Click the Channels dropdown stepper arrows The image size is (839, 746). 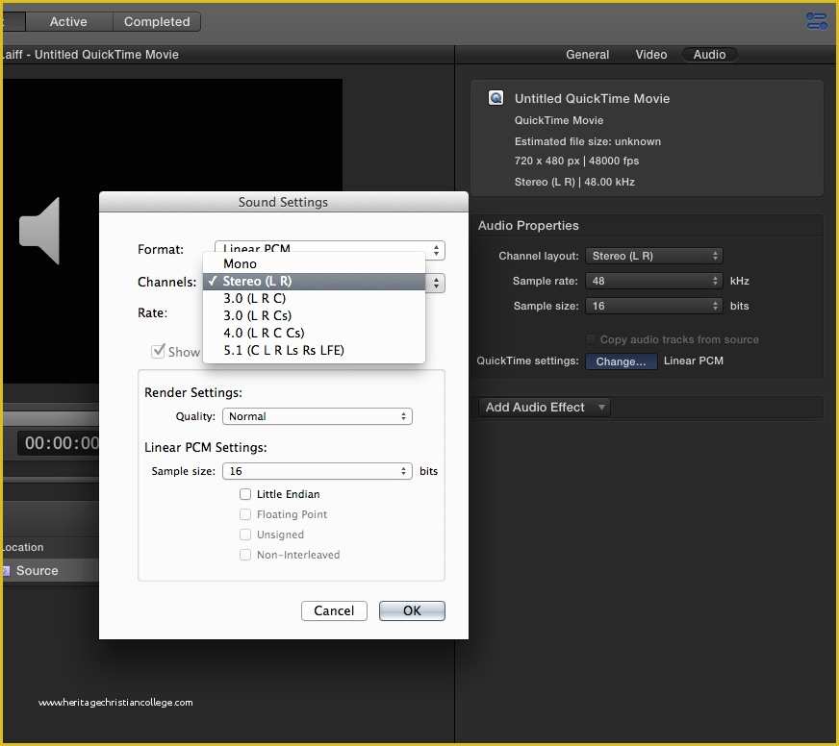coord(436,283)
